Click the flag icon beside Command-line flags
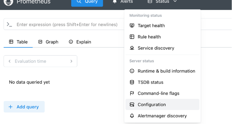 [132, 93]
